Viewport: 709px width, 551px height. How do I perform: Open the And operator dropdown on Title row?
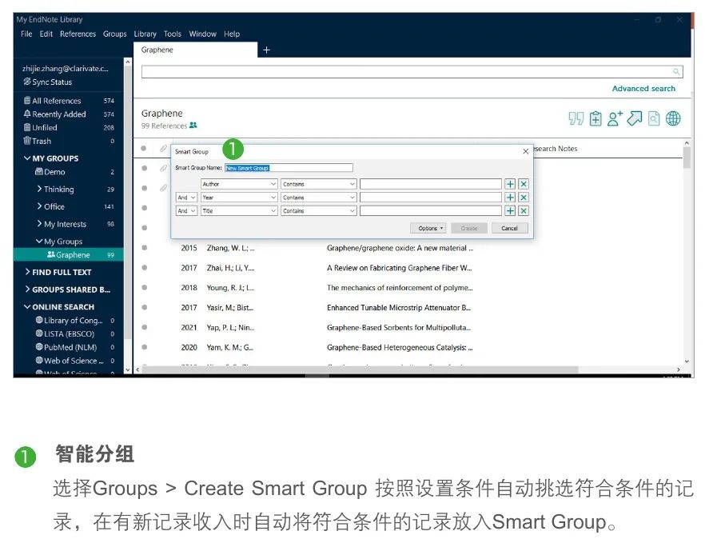[186, 211]
